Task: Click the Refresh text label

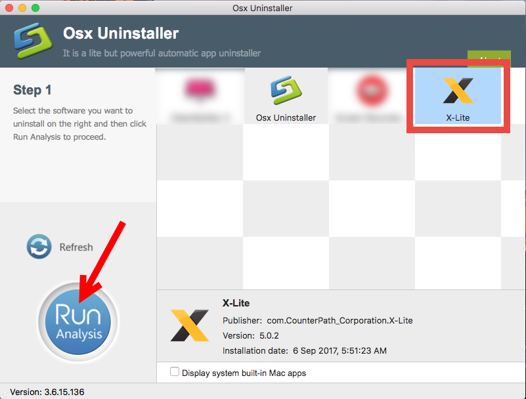Action: tap(76, 247)
